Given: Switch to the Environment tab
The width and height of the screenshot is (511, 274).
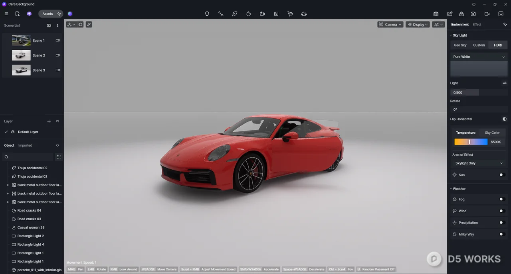Looking at the screenshot, I should 460,24.
